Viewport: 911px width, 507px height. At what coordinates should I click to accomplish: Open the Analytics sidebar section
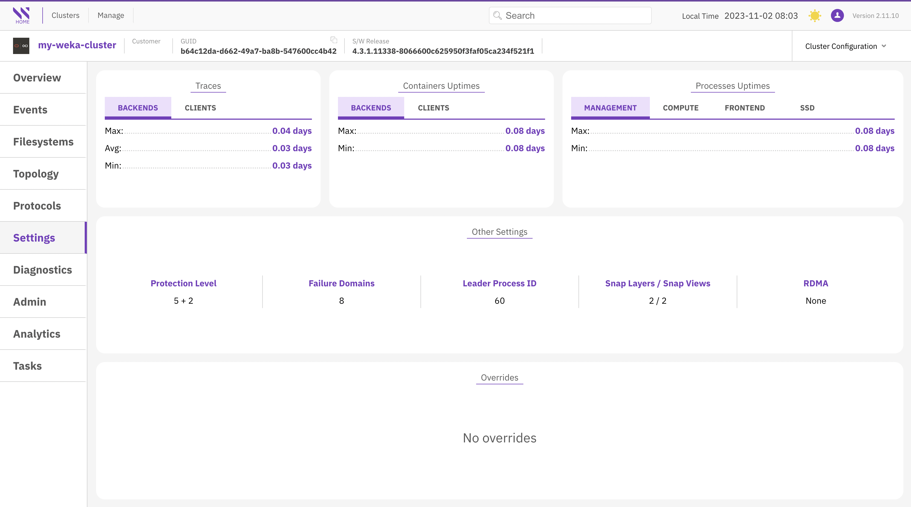click(x=37, y=334)
